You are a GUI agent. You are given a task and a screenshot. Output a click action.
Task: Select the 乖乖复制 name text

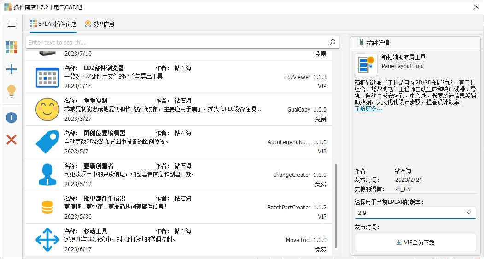tap(96, 101)
